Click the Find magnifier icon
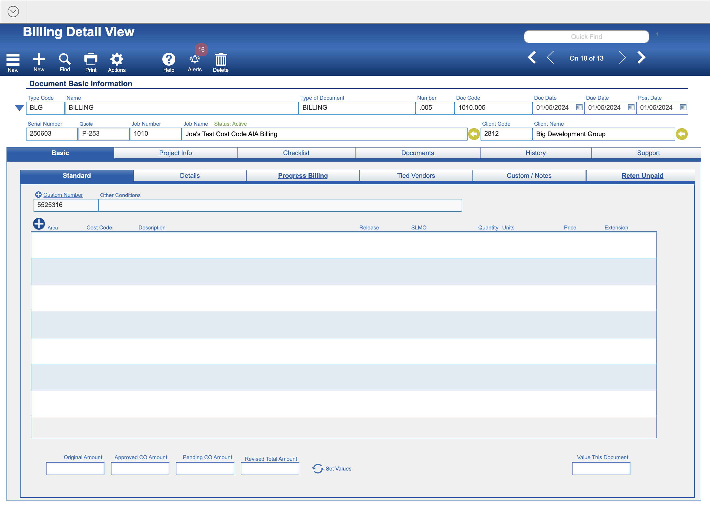This screenshot has width=710, height=507. click(65, 59)
